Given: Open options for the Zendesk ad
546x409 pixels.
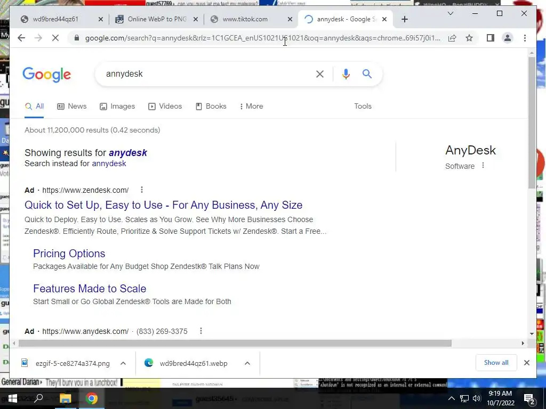Looking at the screenshot, I should 141,190.
